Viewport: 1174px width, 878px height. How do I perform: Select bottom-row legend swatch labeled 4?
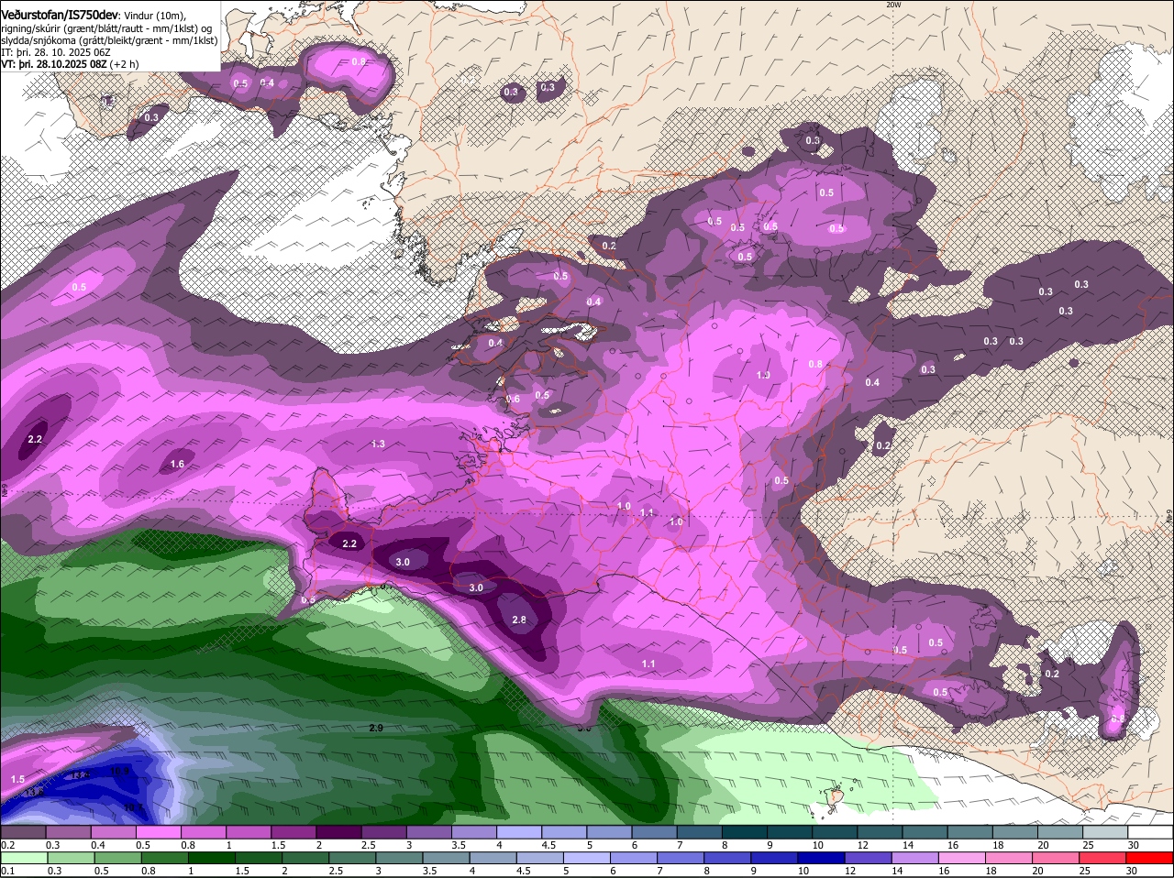click(493, 857)
